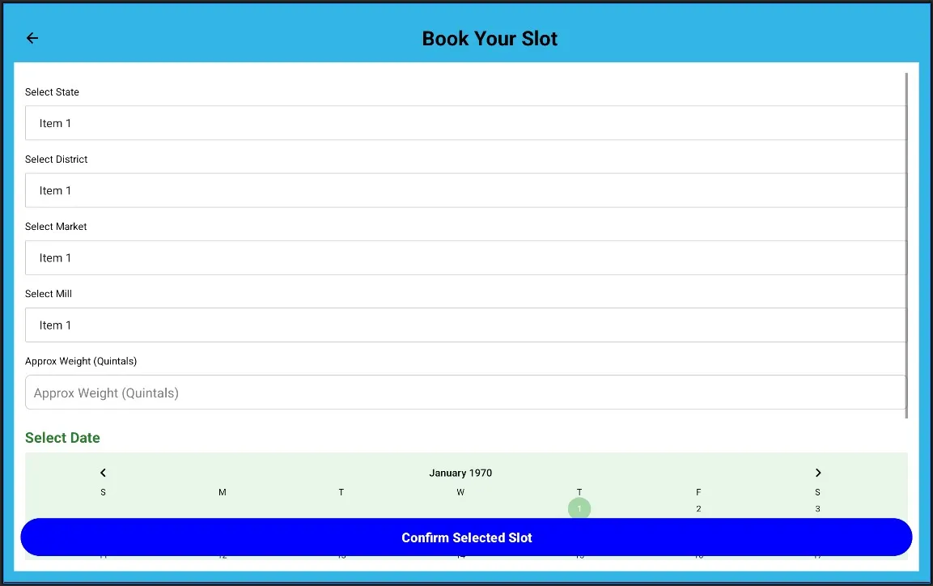Viewport: 933px width, 586px height.
Task: Click the form's vertical scrollbar
Action: click(x=906, y=243)
